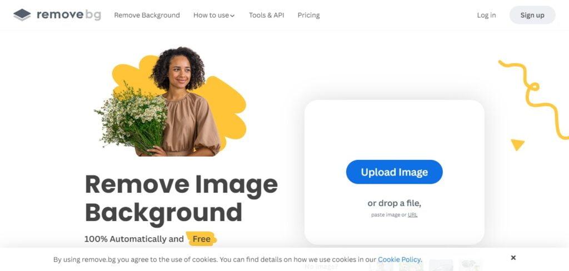Go to Tools & API page
The height and width of the screenshot is (271, 569).
coord(266,15)
